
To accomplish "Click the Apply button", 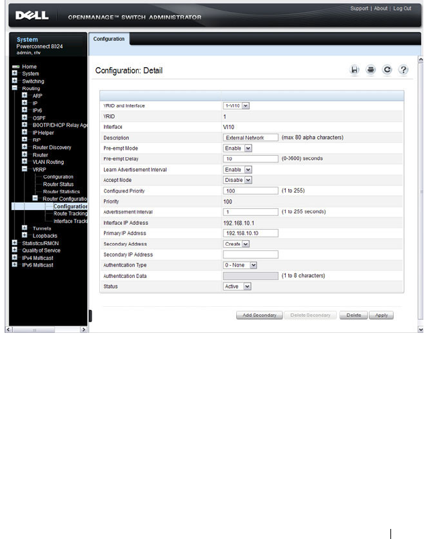I will click(381, 315).
